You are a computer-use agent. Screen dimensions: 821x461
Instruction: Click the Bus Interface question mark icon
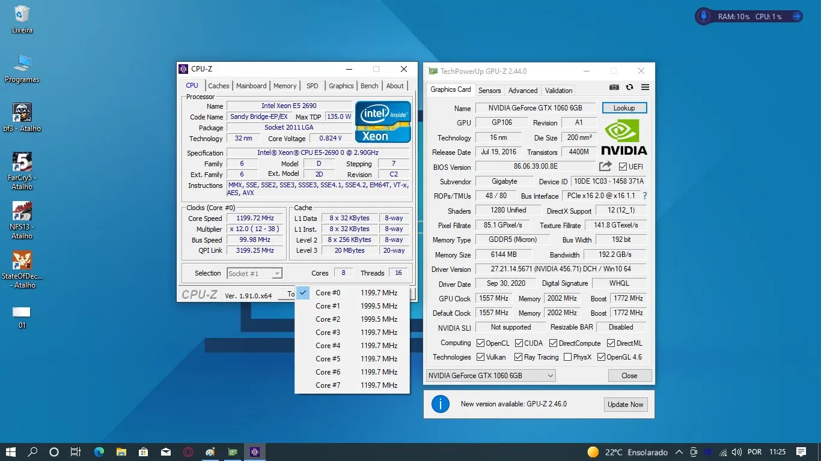pyautogui.click(x=645, y=196)
